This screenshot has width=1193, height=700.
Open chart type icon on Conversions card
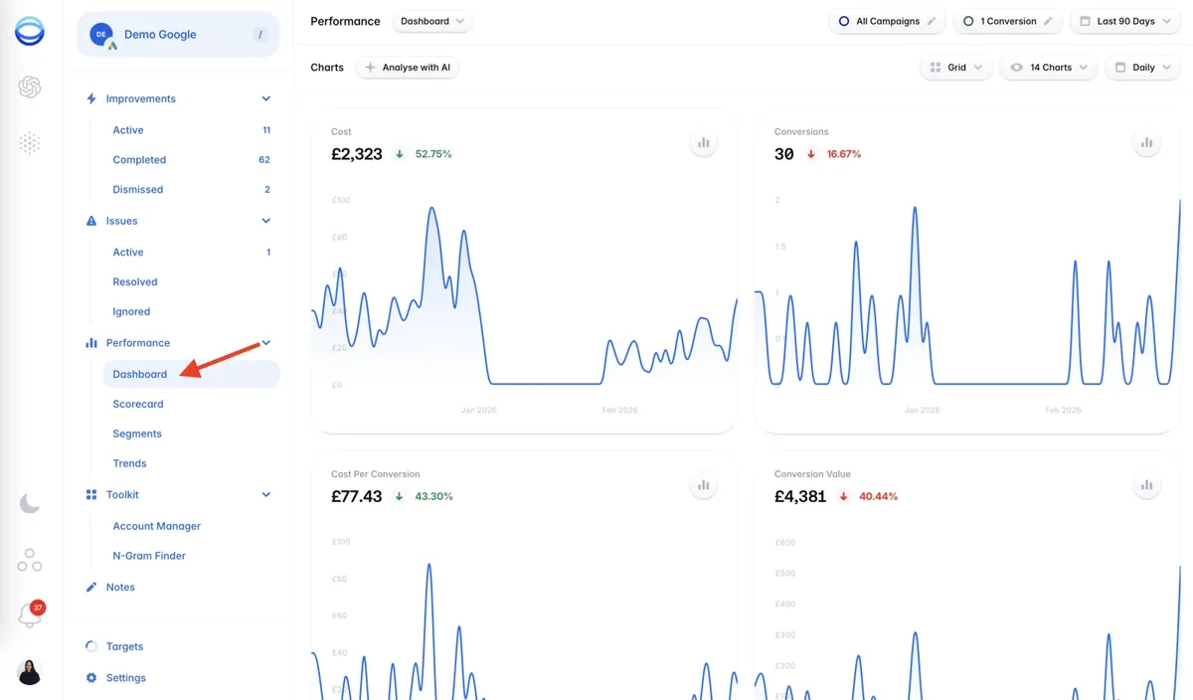point(1147,143)
